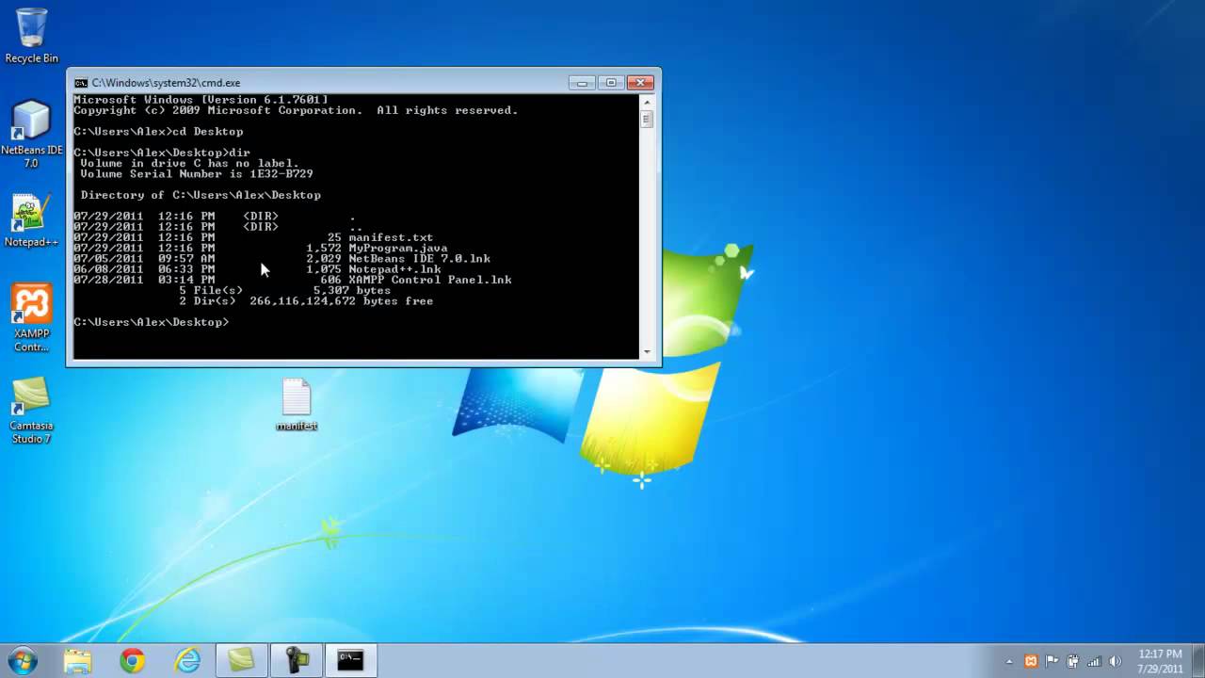This screenshot has width=1205, height=678.
Task: Click the cmd scrollbar thumb
Action: click(647, 120)
